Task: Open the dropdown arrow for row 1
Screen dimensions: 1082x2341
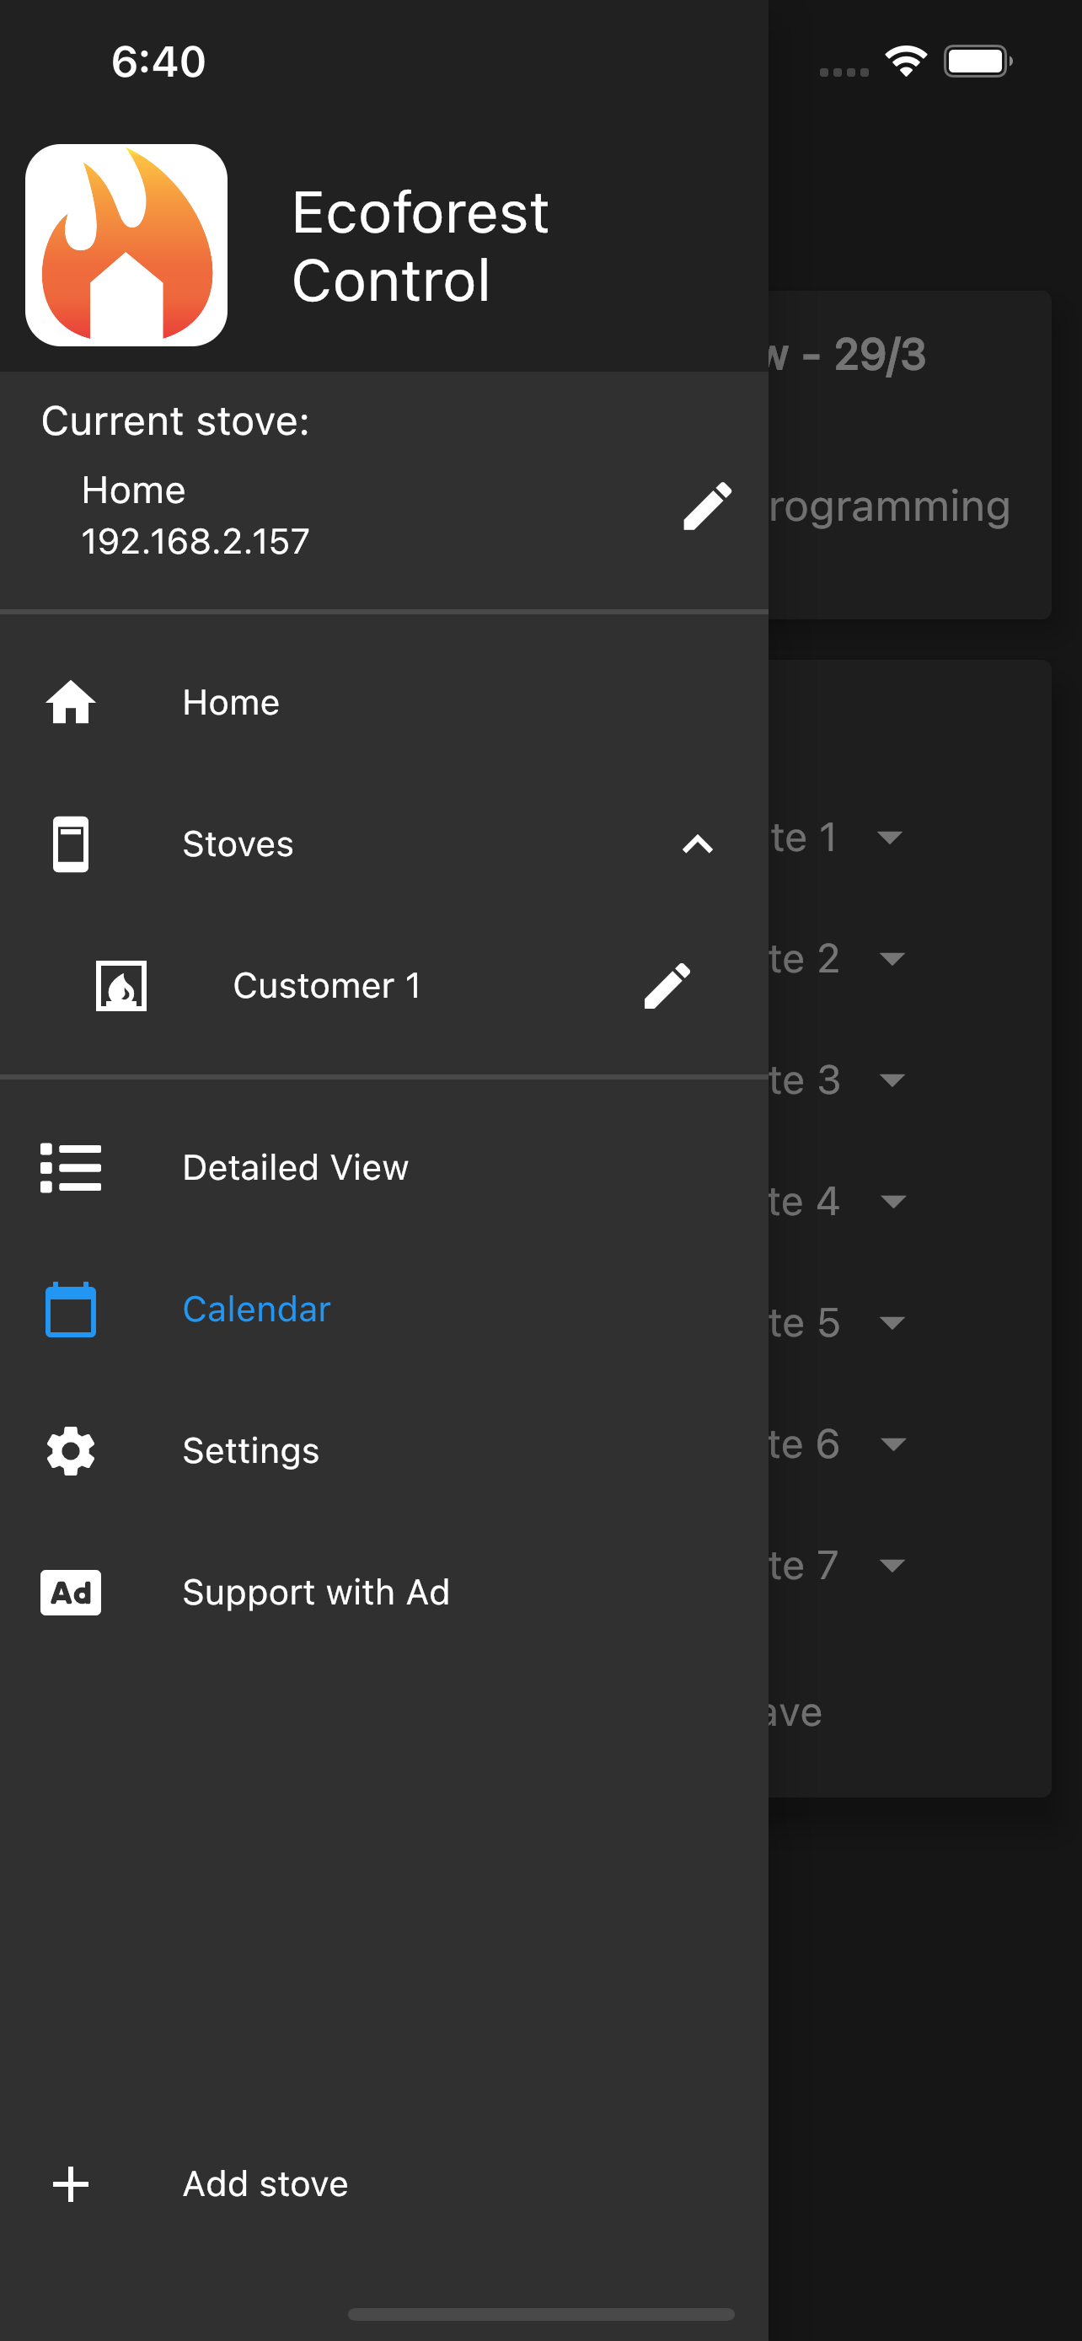Action: (891, 837)
